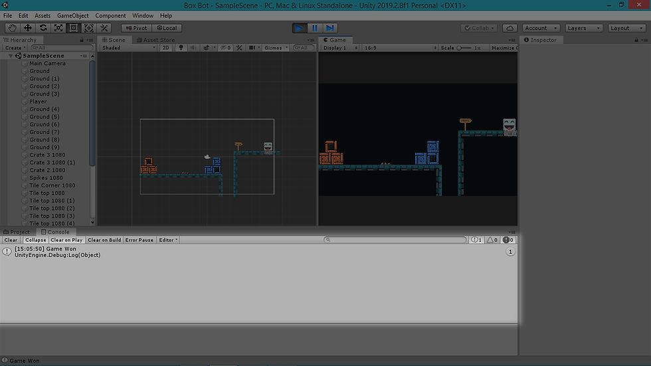Toggle Pivot/Center handle position
This screenshot has height=366, width=651.
(x=137, y=28)
